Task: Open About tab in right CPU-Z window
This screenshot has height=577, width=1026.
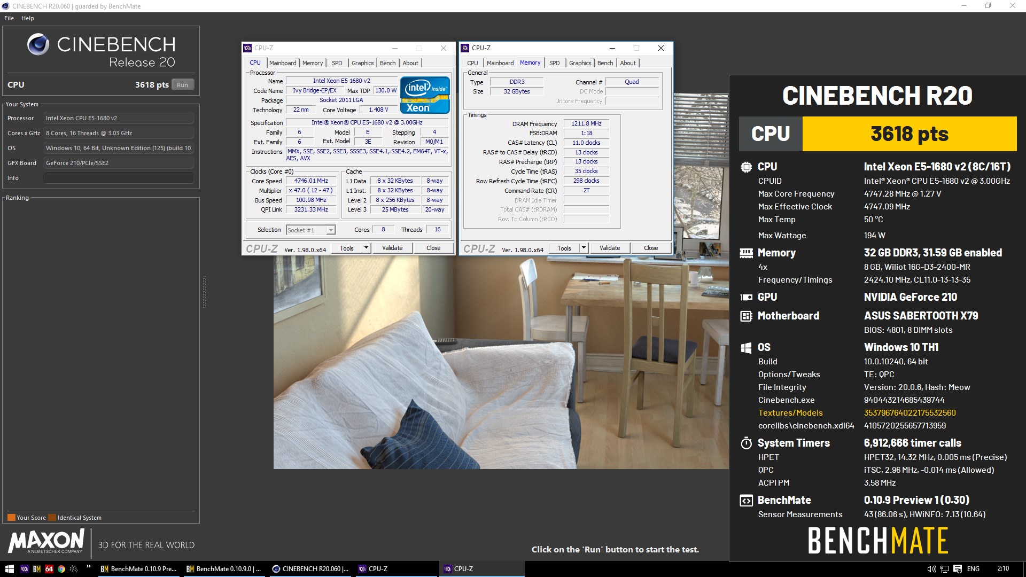Action: click(x=628, y=63)
